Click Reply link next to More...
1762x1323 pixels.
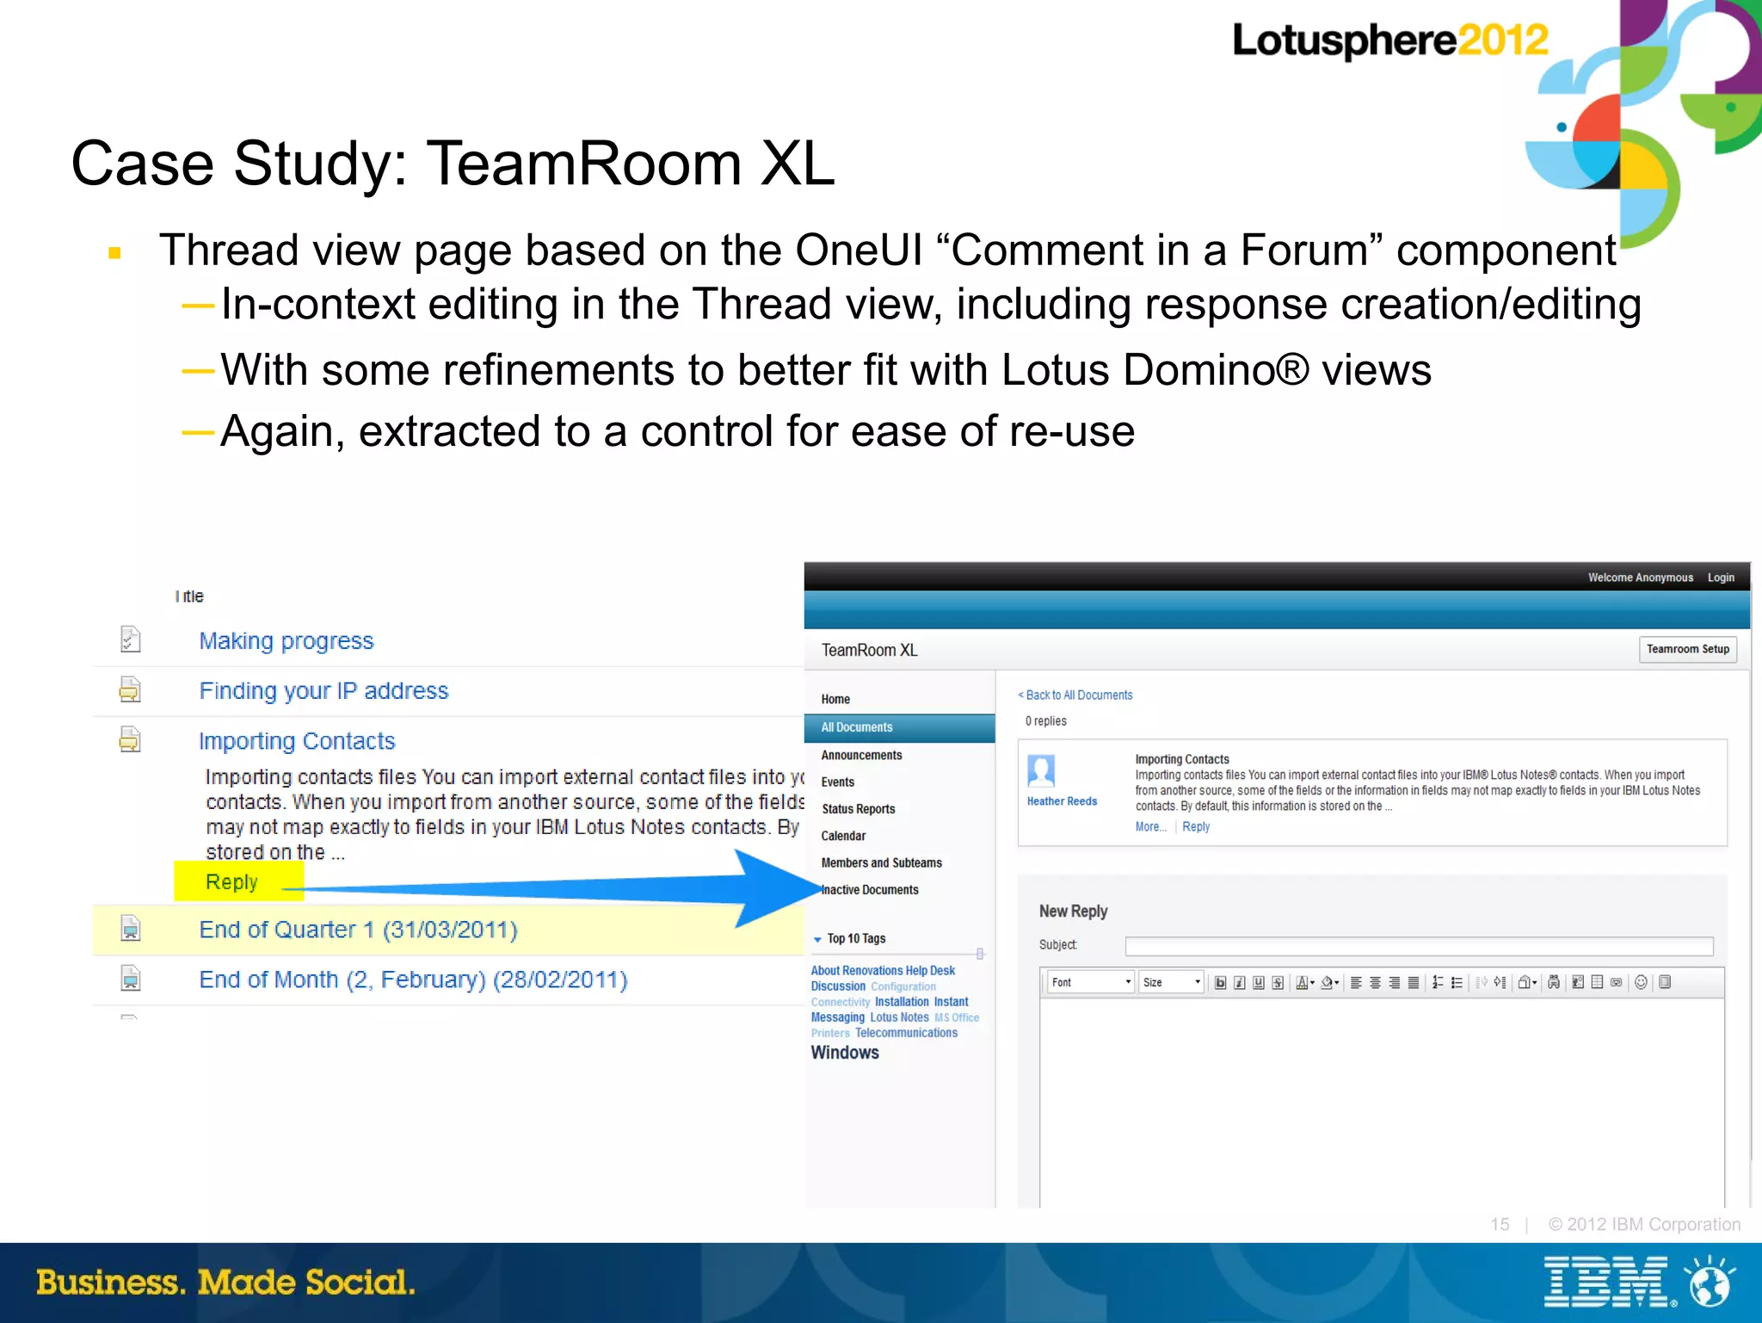coord(1196,826)
